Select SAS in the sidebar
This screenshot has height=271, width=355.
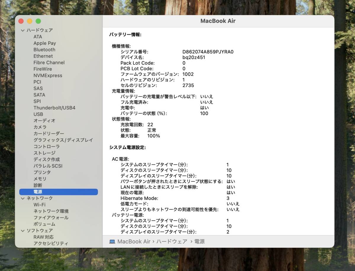tap(38, 88)
